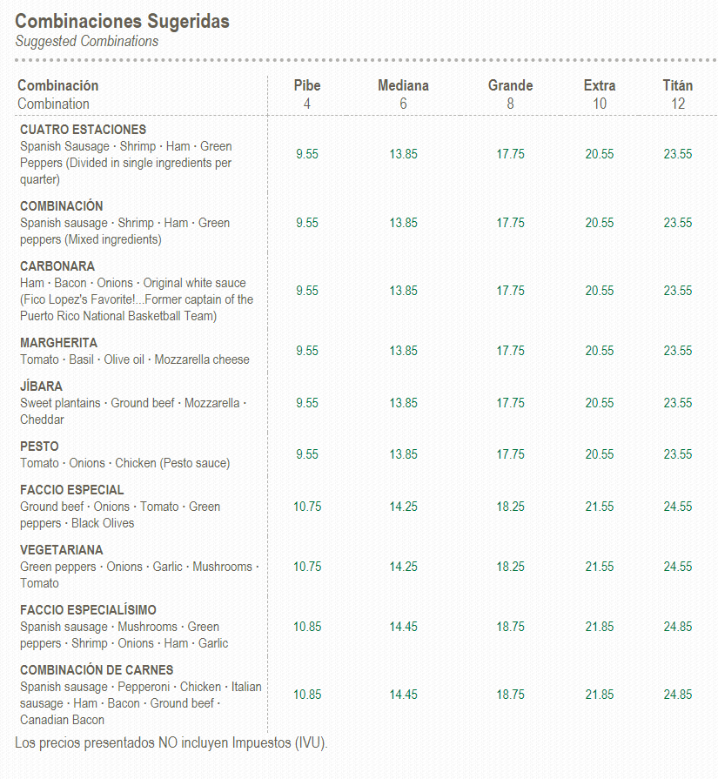Select the Pibe size column header
Screen dimensions: 718x779
click(x=306, y=85)
